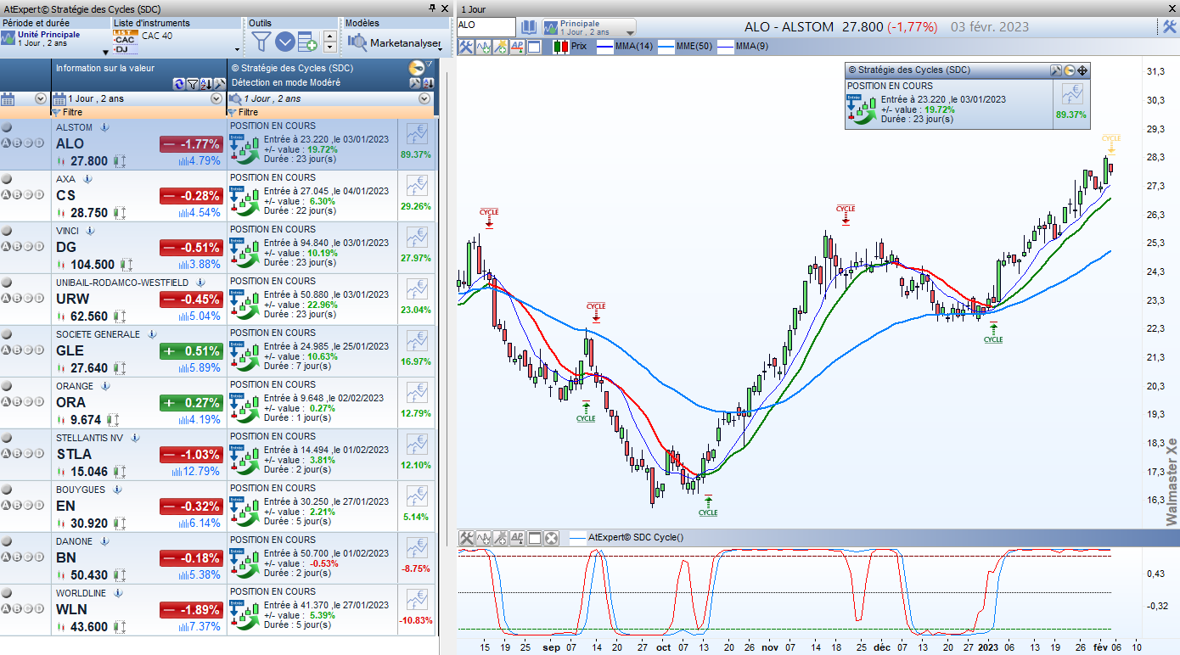Click the AtExpert SDC Cycle() legend line
The image size is (1180, 655).
pyautogui.click(x=627, y=538)
